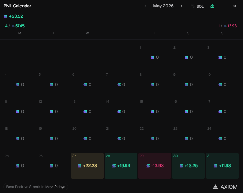Click day 3 zero value
The height and width of the screenshot is (193, 243).
pos(225,57)
